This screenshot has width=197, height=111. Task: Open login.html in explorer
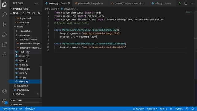click(25, 18)
